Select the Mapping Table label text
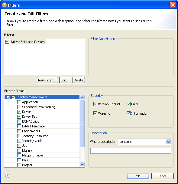 pyautogui.click(x=33, y=155)
